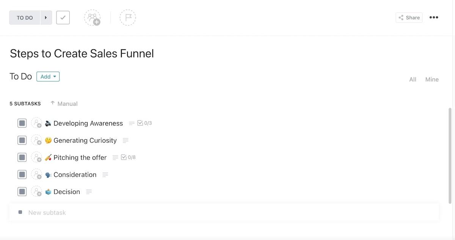Mark task complete with the checkmark button
The image size is (455, 240).
point(63,17)
